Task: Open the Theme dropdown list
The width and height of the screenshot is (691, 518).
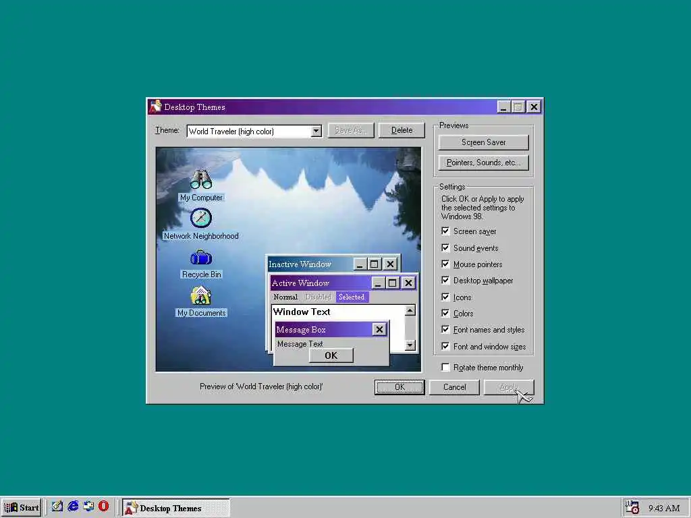Action: 316,132
